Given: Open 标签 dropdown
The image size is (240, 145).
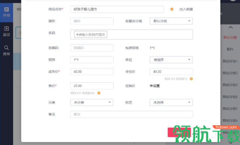Looking at the screenshot, I should click(171, 103).
